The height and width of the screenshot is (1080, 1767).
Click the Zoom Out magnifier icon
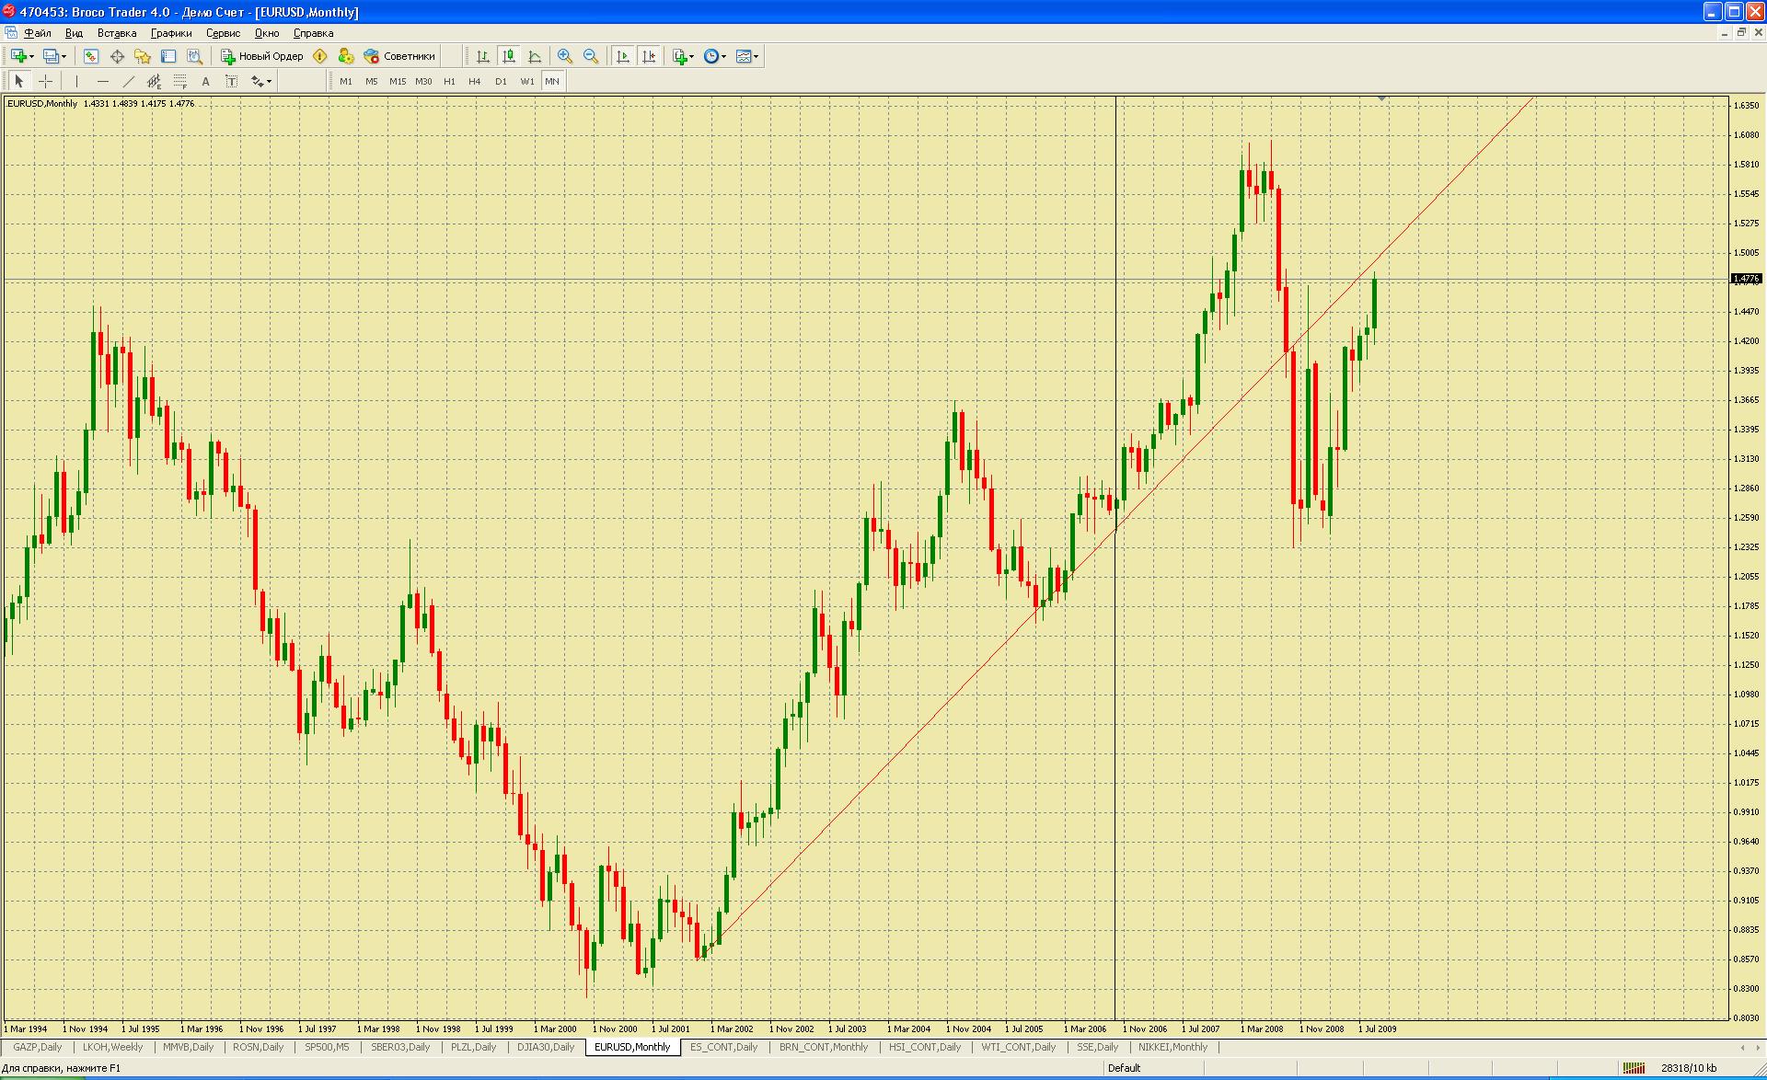pos(591,56)
